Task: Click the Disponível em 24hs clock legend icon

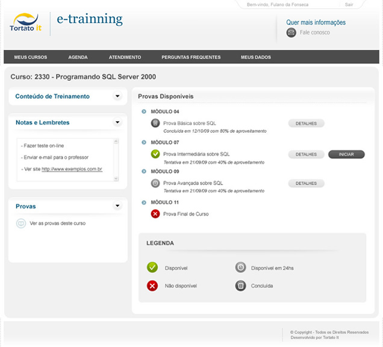Action: tap(241, 267)
